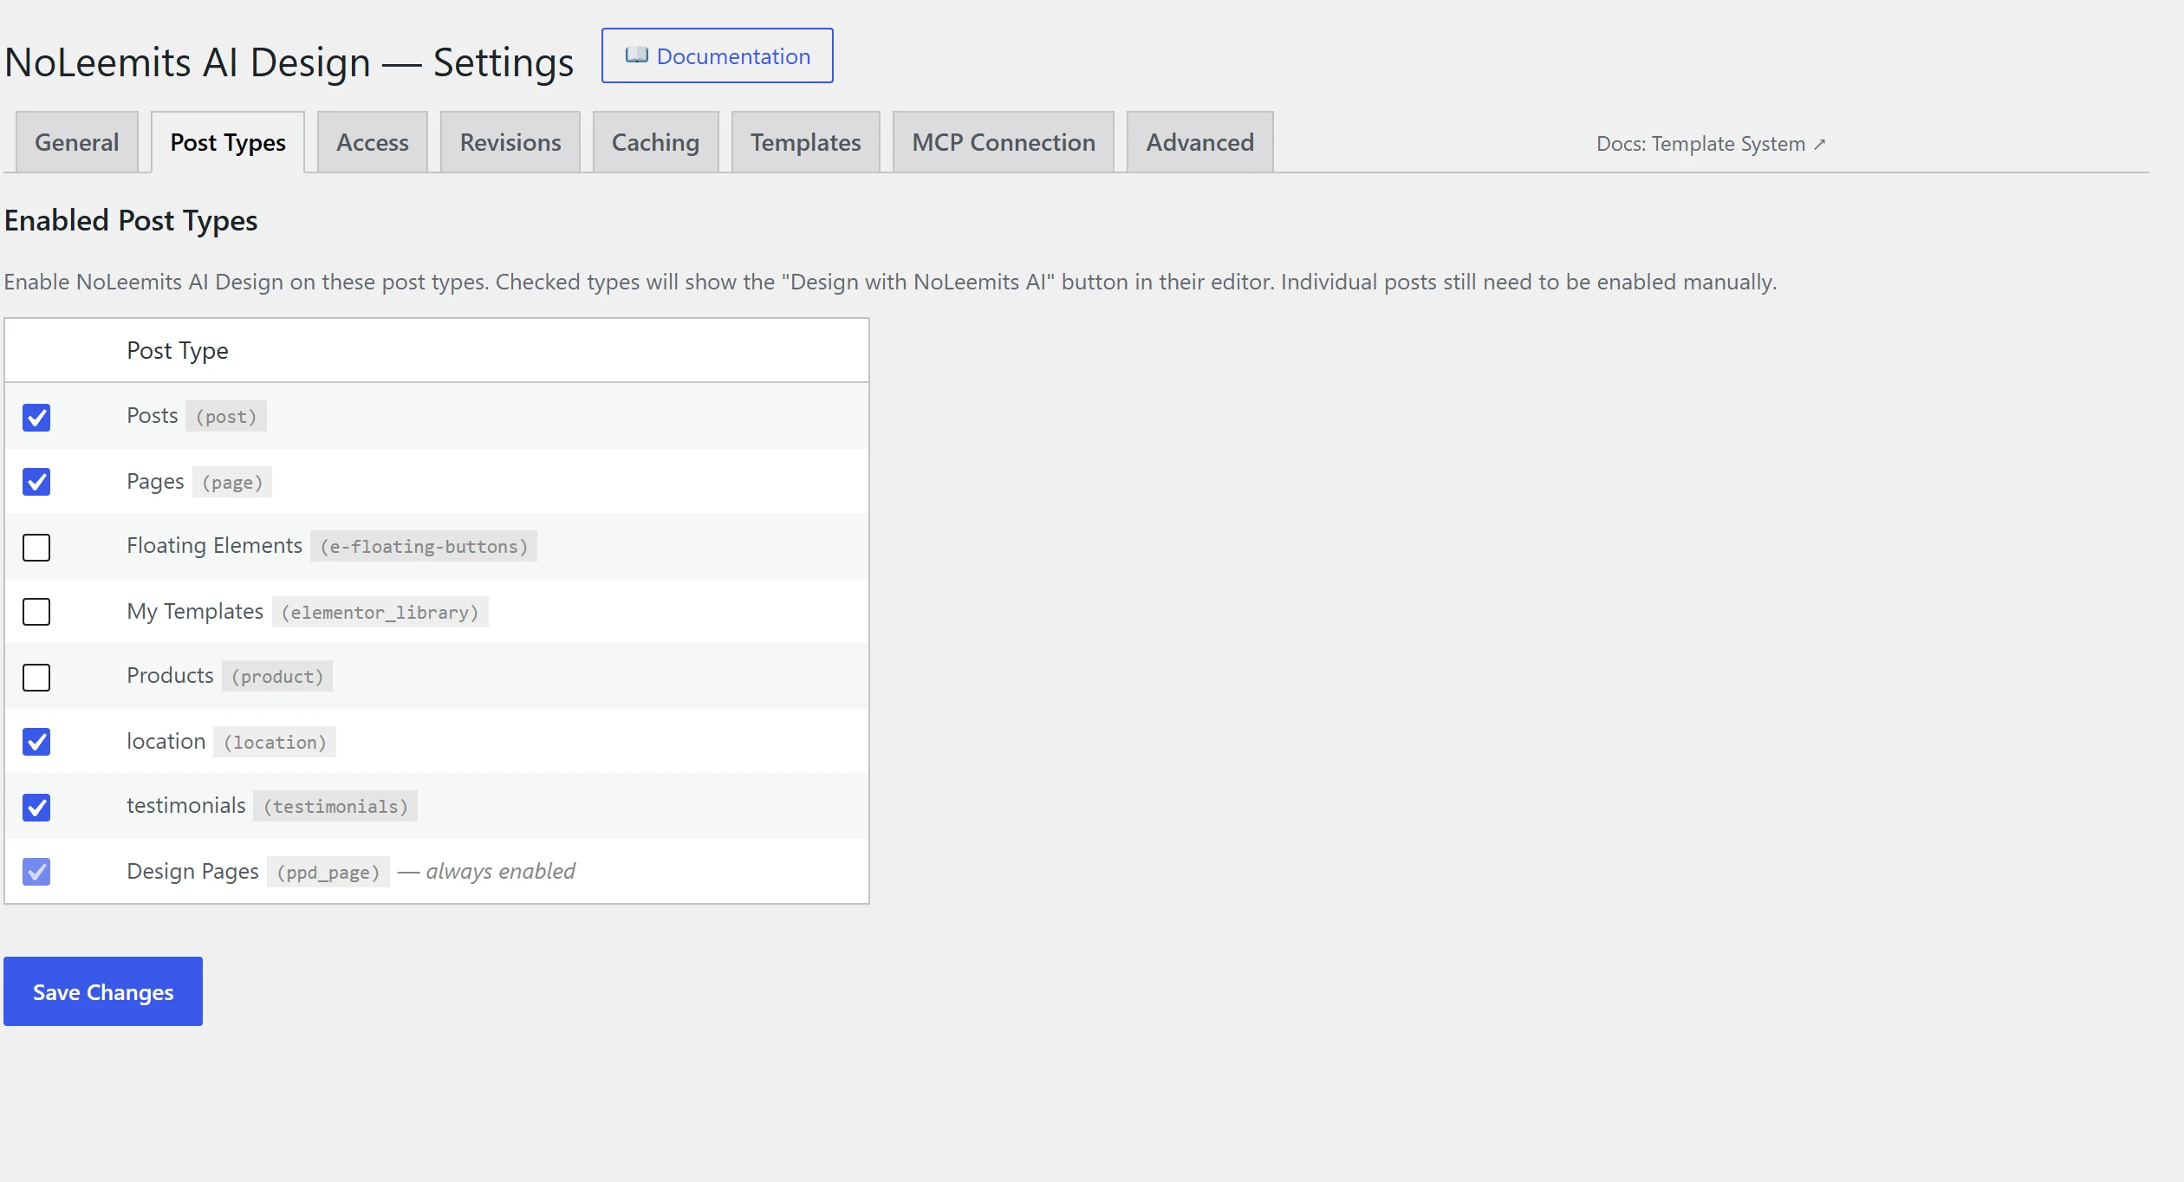
Task: Click the Posts row label
Action: 153,416
